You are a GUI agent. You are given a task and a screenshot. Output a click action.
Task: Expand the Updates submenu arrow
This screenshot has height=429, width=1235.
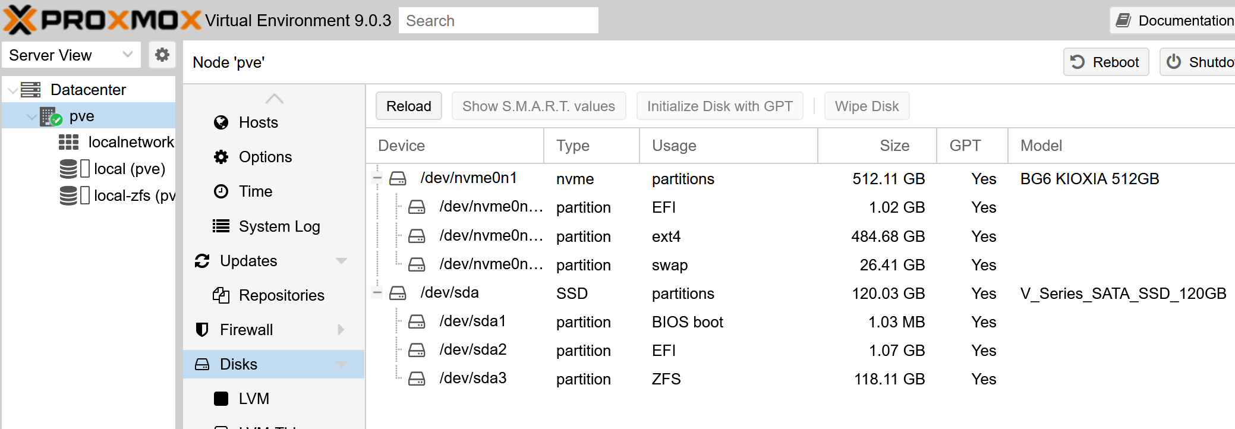coord(341,261)
